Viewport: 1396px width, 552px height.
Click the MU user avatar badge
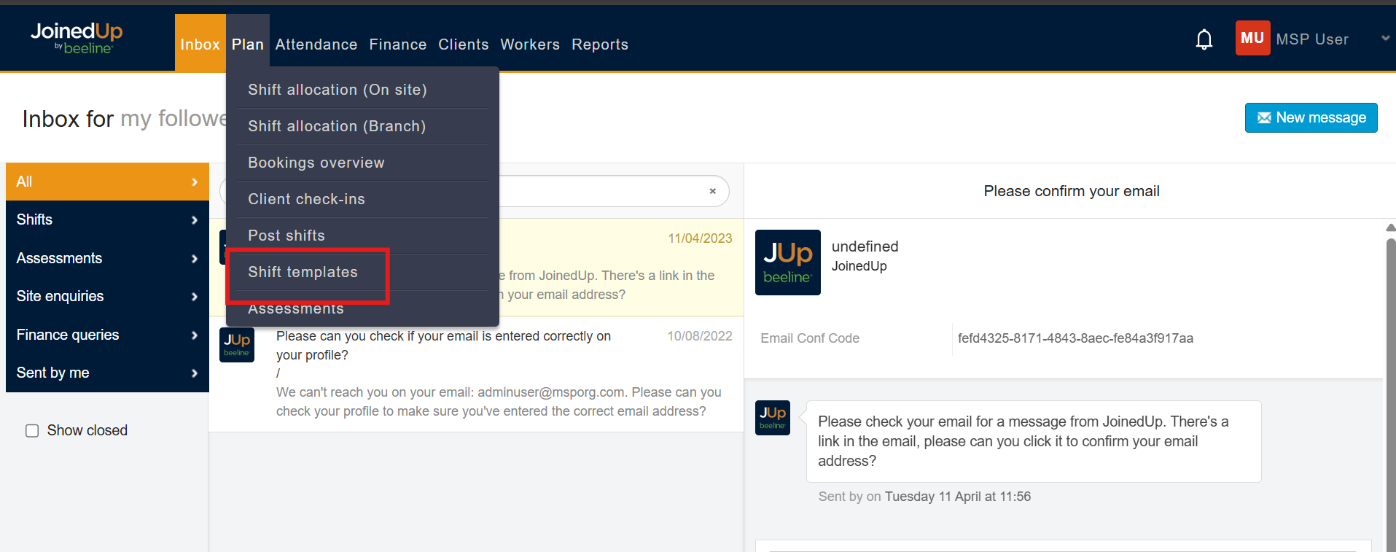click(1252, 39)
